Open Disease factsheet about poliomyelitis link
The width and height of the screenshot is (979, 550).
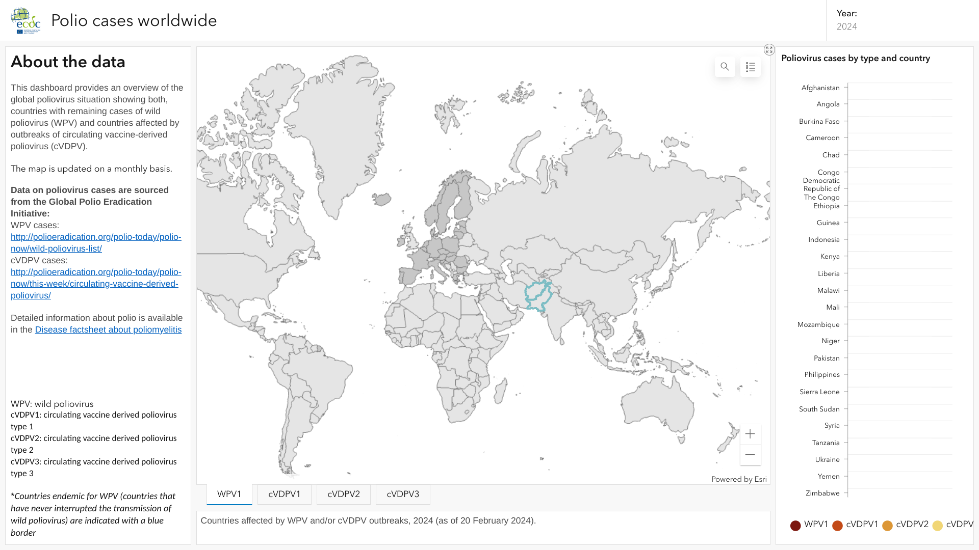[x=108, y=329]
